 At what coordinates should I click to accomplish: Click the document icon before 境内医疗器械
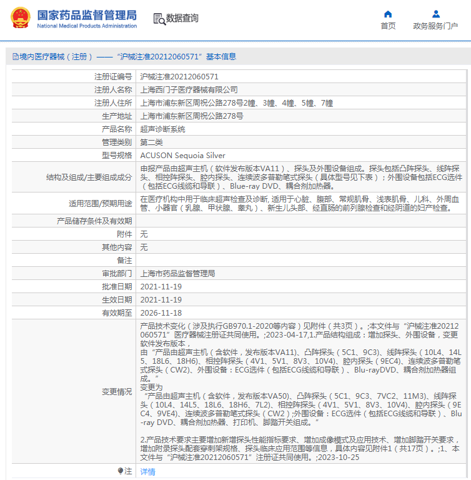(16, 57)
